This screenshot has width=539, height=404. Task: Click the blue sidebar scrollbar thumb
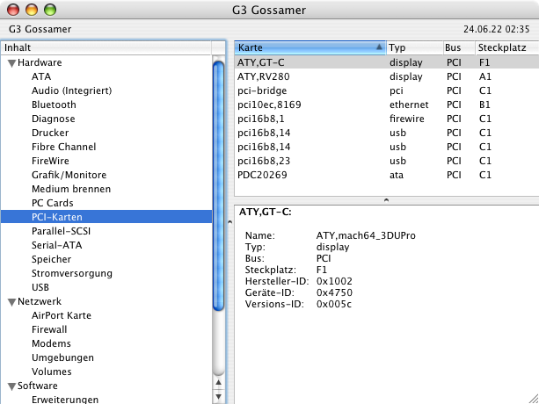(218, 185)
